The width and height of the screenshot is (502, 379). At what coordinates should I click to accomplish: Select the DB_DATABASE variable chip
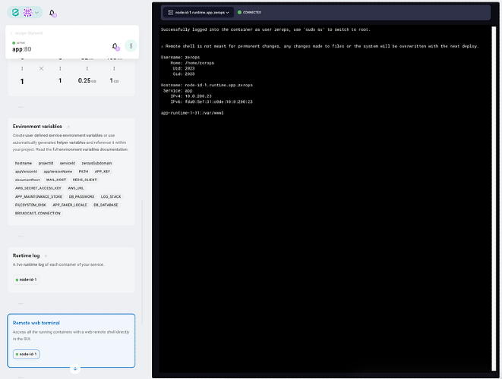(106, 205)
